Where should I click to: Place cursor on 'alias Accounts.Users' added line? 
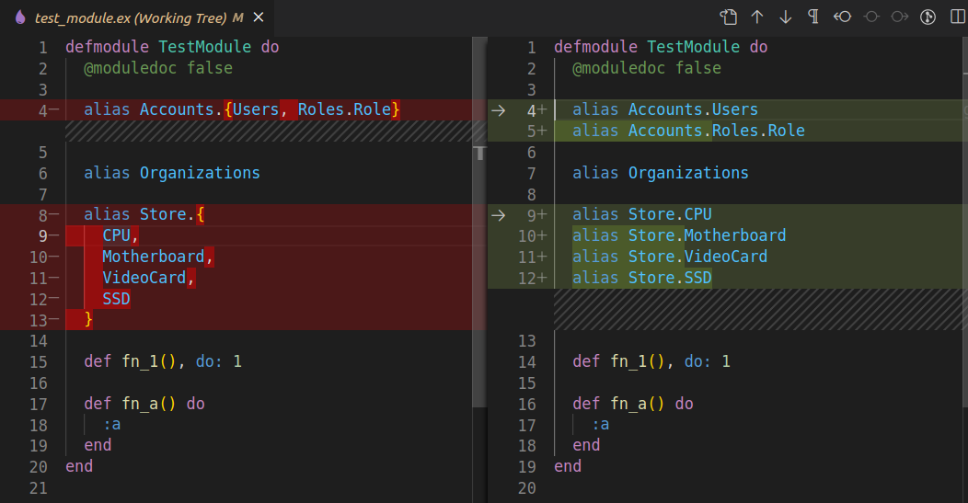(664, 110)
